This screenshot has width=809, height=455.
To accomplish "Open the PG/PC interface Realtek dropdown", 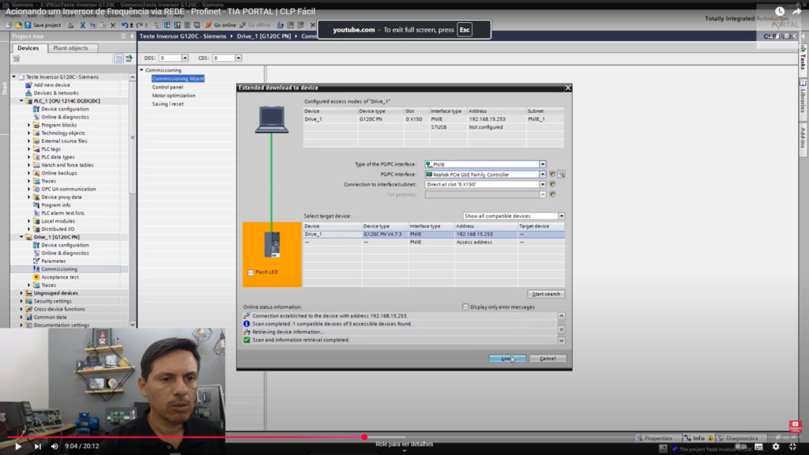I will (543, 175).
